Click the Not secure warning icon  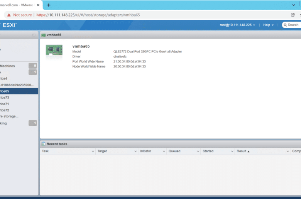click(x=9, y=15)
